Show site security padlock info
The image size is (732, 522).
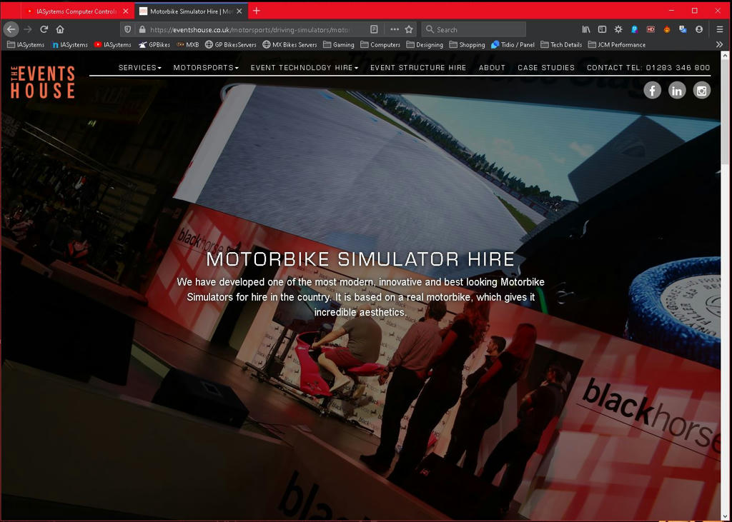(142, 29)
